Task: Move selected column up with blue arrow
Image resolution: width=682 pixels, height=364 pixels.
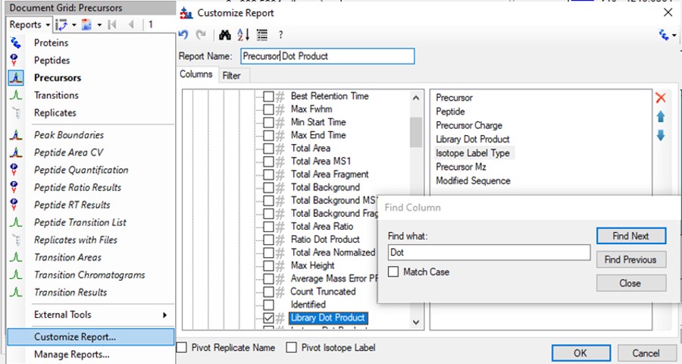Action: pos(661,116)
